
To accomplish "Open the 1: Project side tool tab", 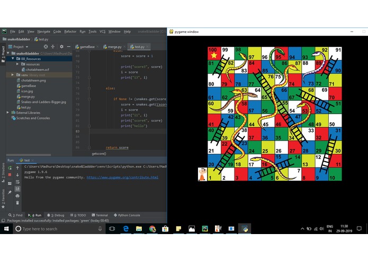I will [x=3, y=54].
